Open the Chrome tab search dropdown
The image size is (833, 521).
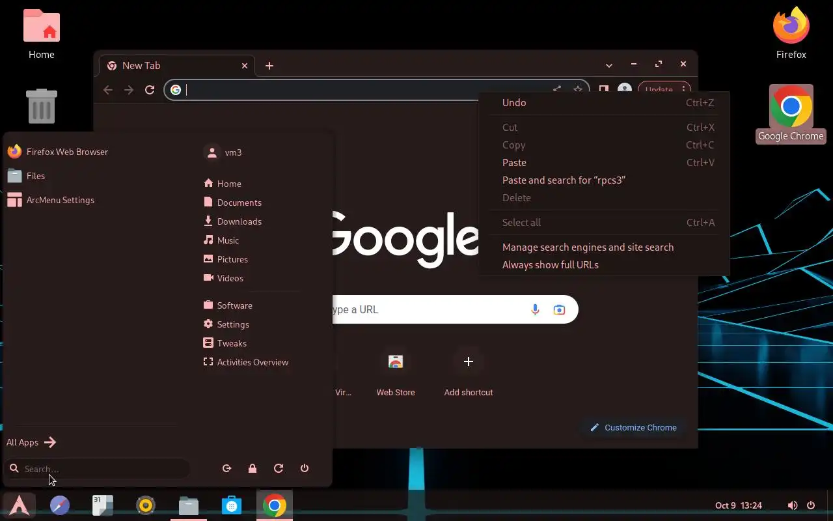click(x=608, y=65)
